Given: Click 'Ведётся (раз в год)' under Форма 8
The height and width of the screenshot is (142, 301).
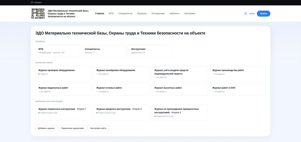Looking at the screenshot, I should (x=107, y=113).
